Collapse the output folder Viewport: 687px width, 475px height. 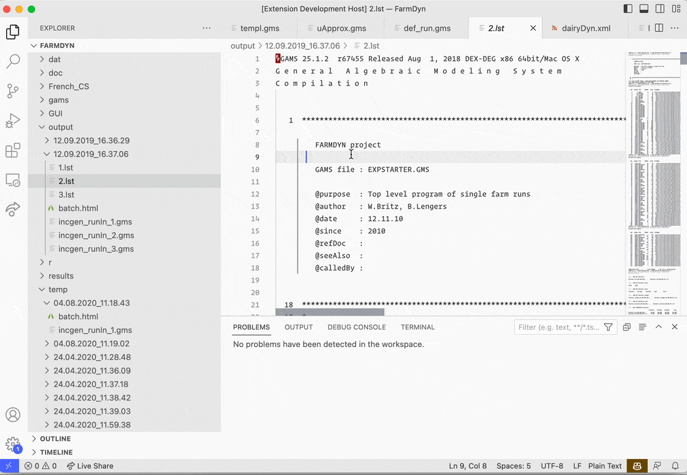click(x=124, y=127)
